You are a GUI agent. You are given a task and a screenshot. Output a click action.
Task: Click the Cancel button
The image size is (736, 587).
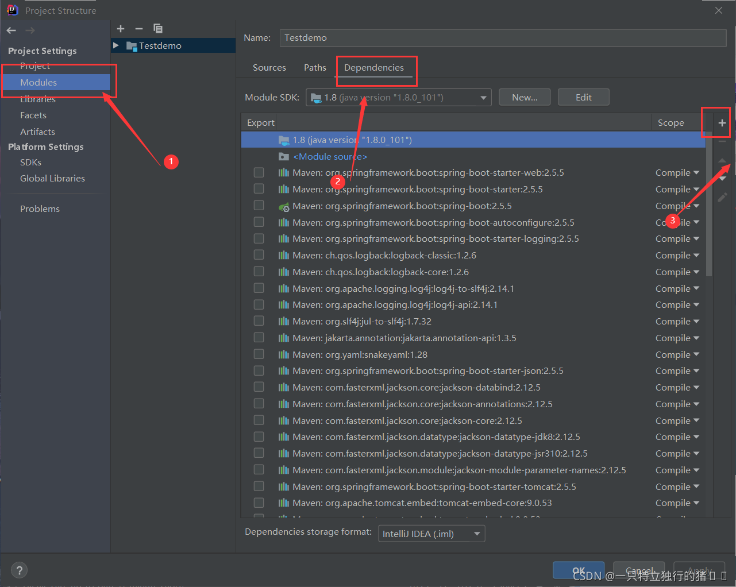point(639,570)
